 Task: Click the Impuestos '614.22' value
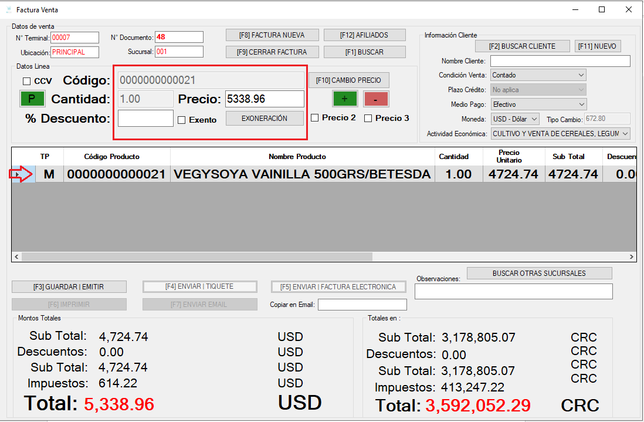(x=118, y=383)
